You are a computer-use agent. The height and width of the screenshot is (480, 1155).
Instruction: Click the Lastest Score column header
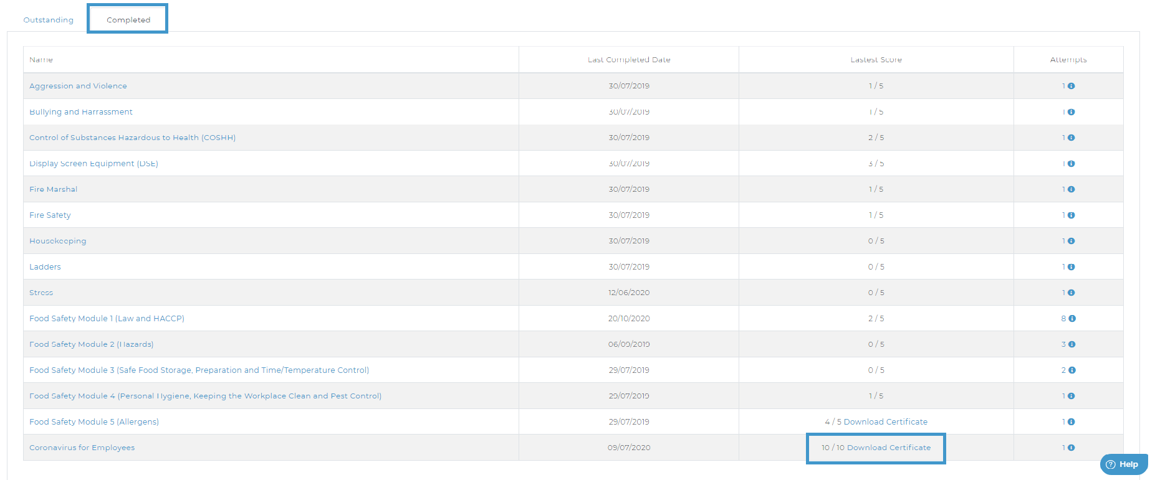click(876, 60)
